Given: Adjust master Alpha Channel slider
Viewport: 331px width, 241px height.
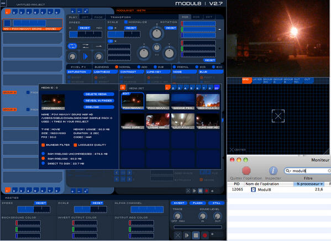Looking at the screenshot, I should (147, 209).
